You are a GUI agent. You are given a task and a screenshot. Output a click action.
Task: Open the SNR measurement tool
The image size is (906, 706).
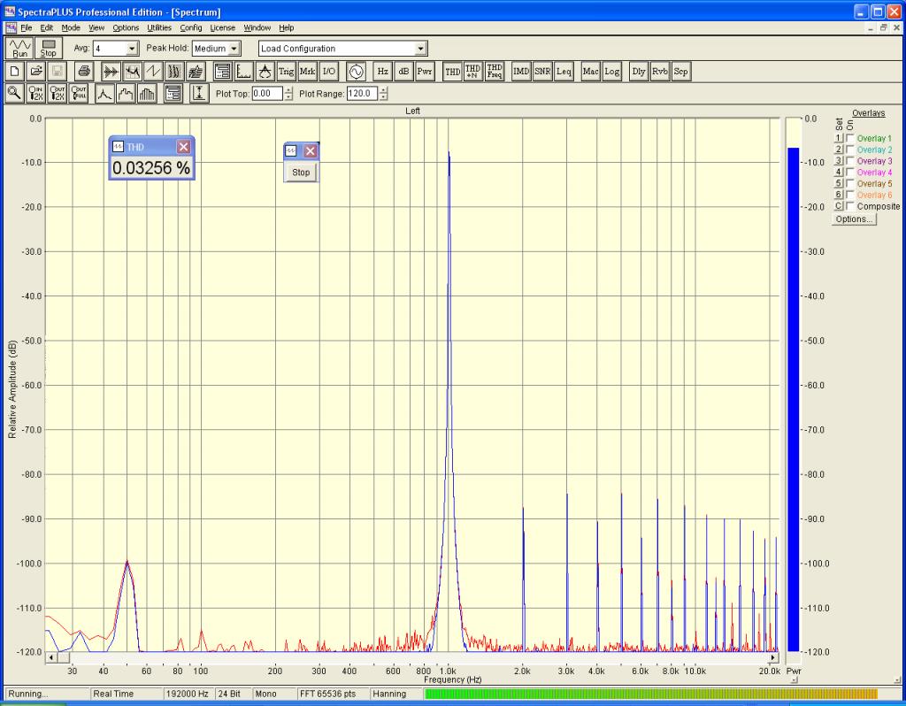[x=541, y=71]
